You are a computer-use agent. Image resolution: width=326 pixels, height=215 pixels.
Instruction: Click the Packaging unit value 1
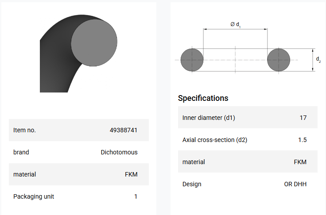point(136,196)
